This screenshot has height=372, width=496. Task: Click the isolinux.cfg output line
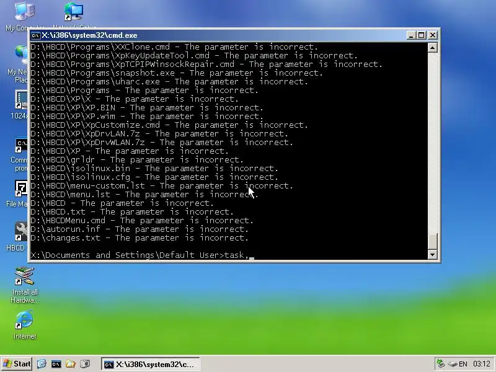click(154, 177)
